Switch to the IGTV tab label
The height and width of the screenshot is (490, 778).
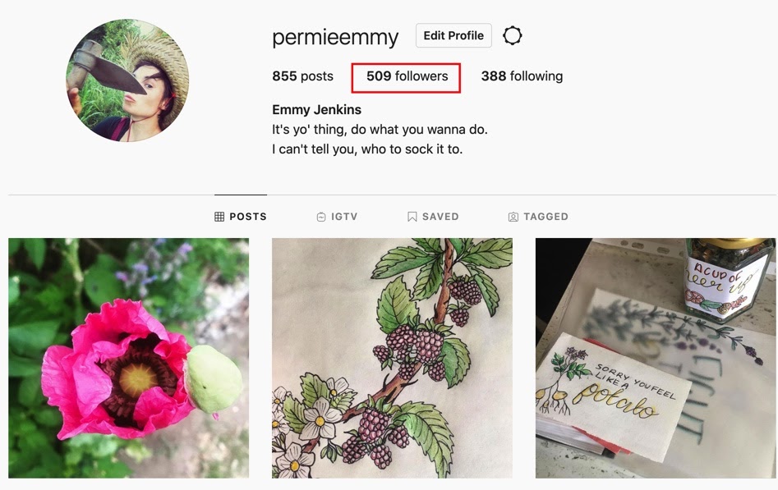click(x=344, y=217)
